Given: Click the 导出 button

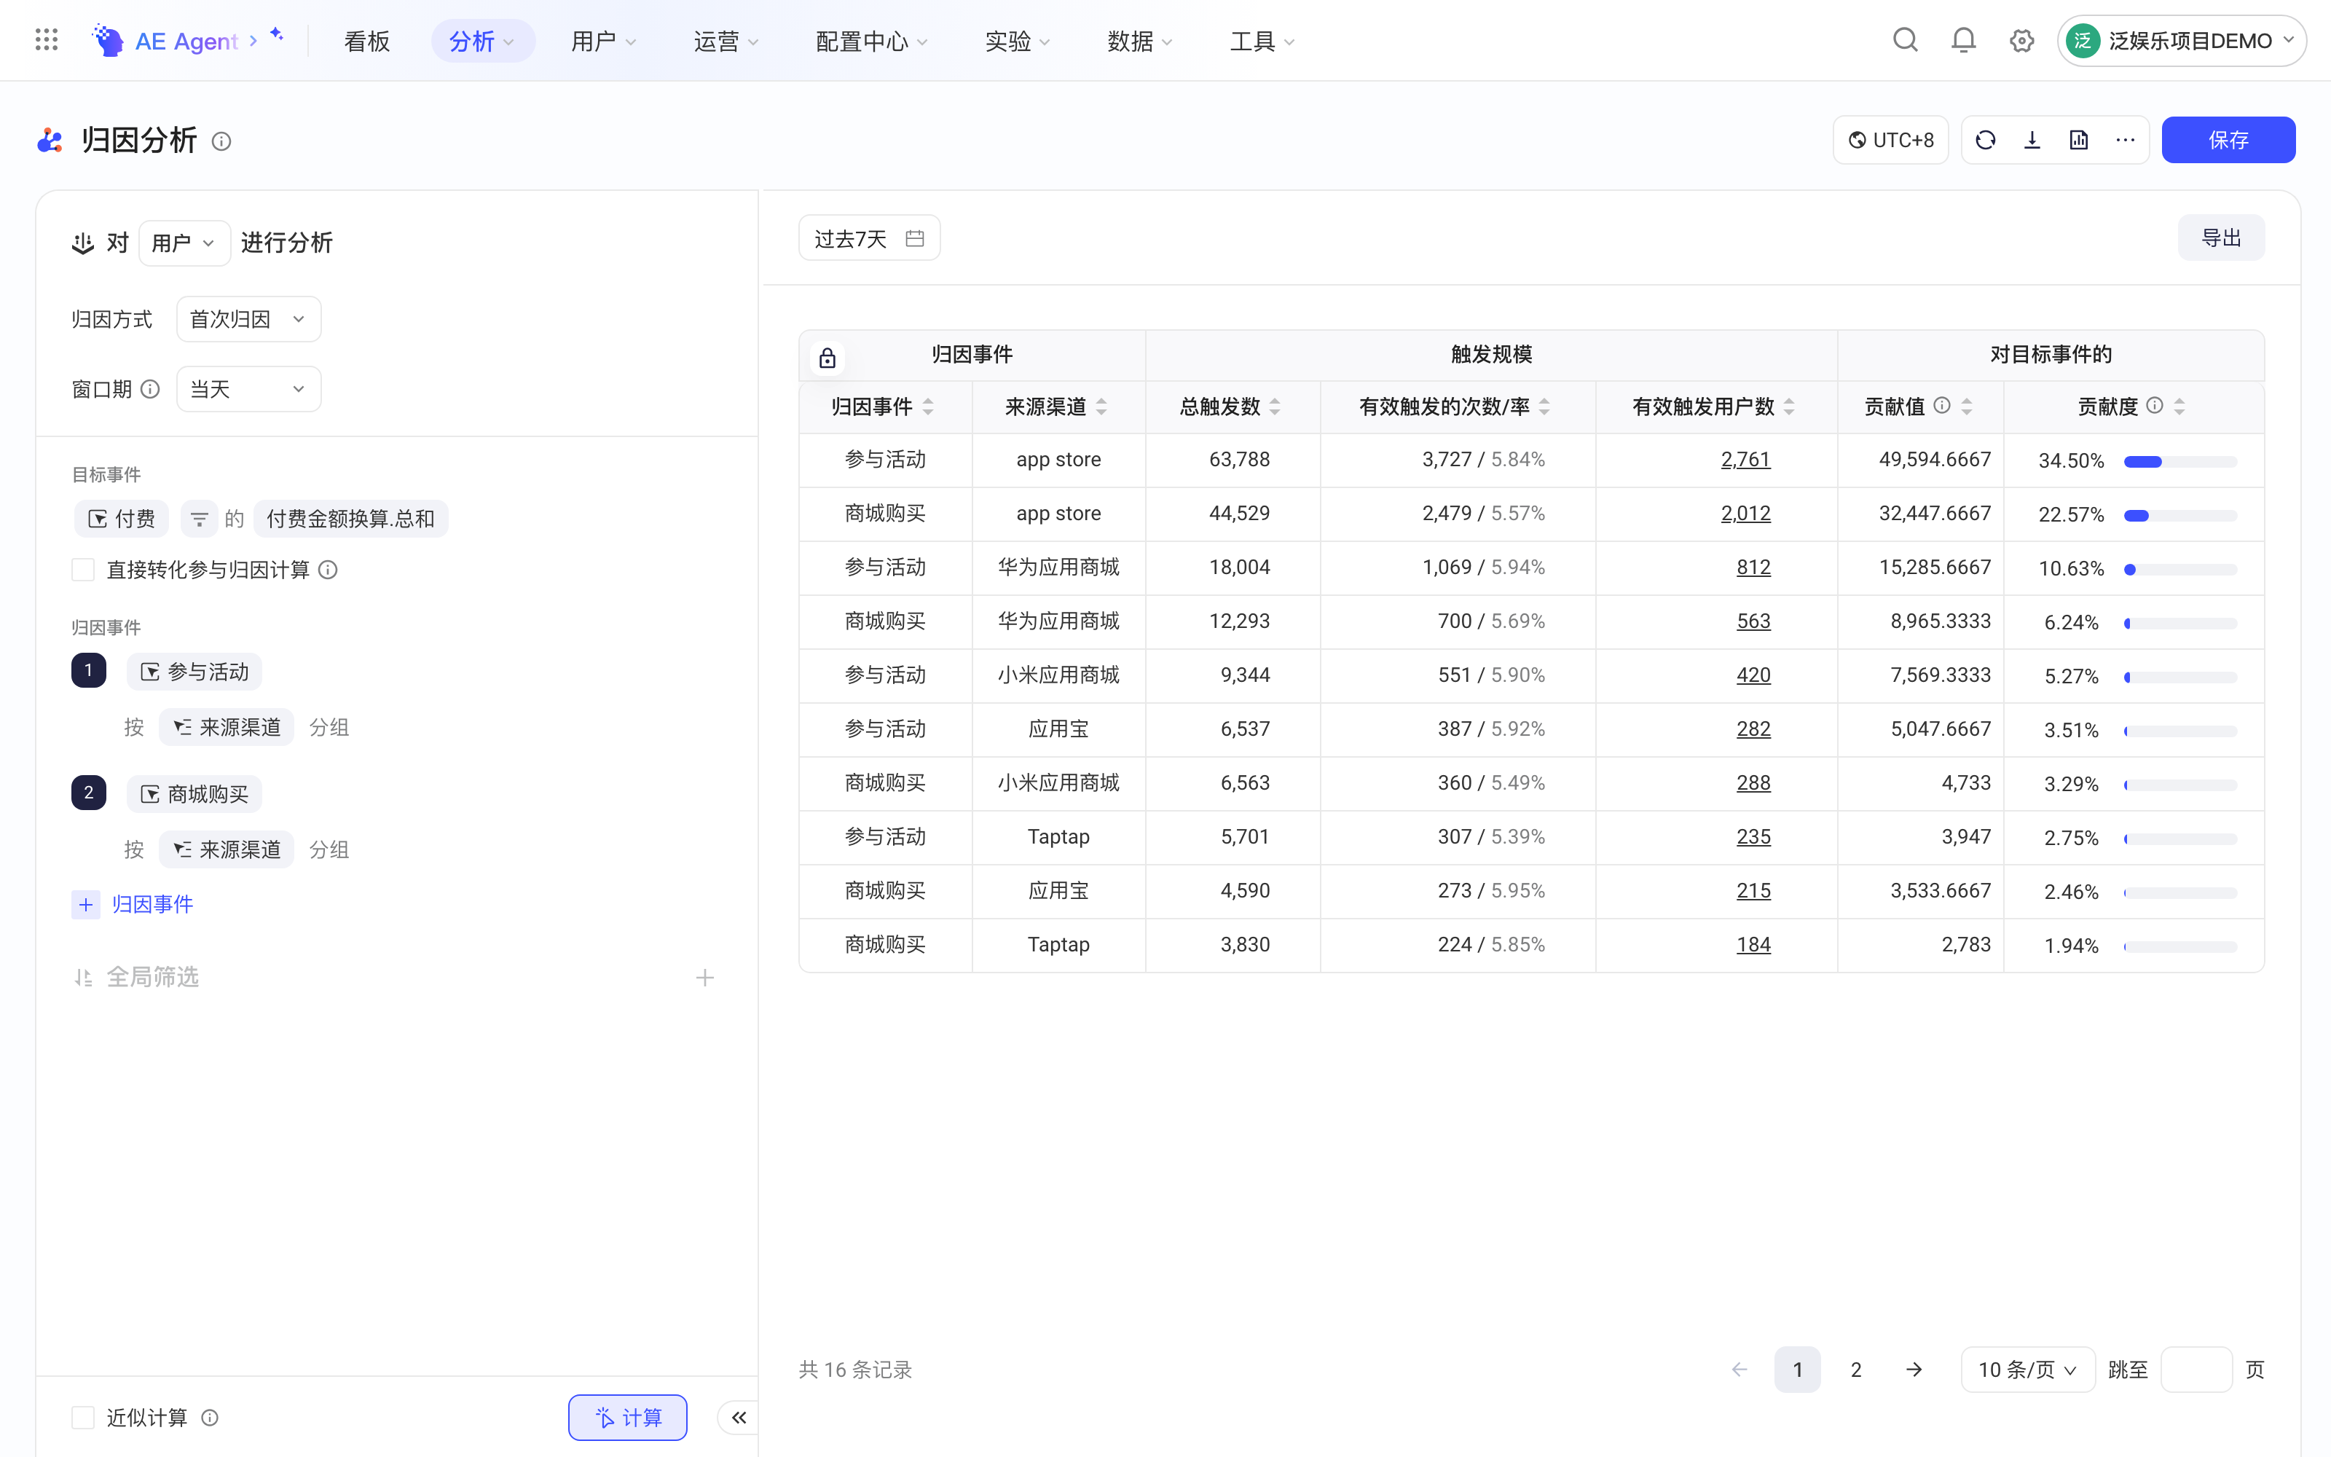Looking at the screenshot, I should tap(2221, 238).
